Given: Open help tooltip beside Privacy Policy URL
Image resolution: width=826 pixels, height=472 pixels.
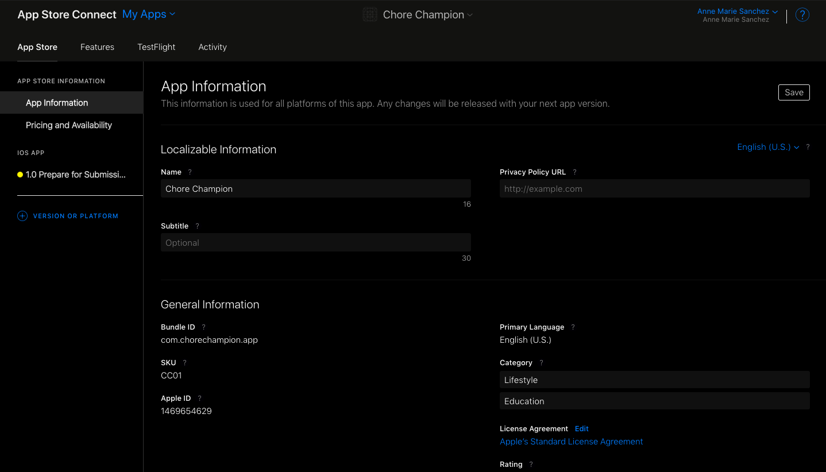Looking at the screenshot, I should [x=574, y=172].
